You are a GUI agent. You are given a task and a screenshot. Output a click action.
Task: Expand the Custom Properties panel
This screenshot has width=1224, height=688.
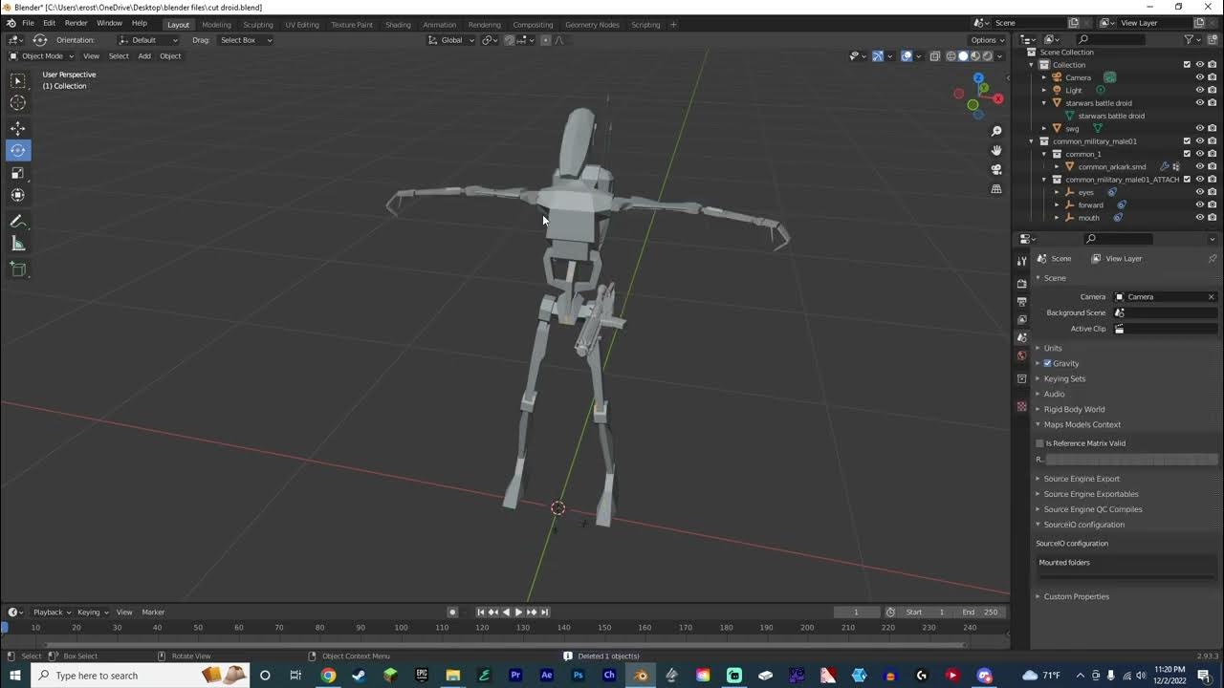(1076, 596)
